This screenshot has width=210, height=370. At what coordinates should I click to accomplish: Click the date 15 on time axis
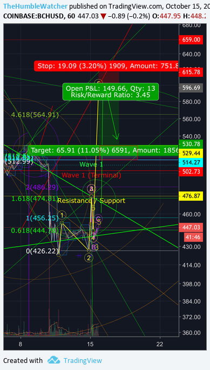pyautogui.click(x=90, y=343)
